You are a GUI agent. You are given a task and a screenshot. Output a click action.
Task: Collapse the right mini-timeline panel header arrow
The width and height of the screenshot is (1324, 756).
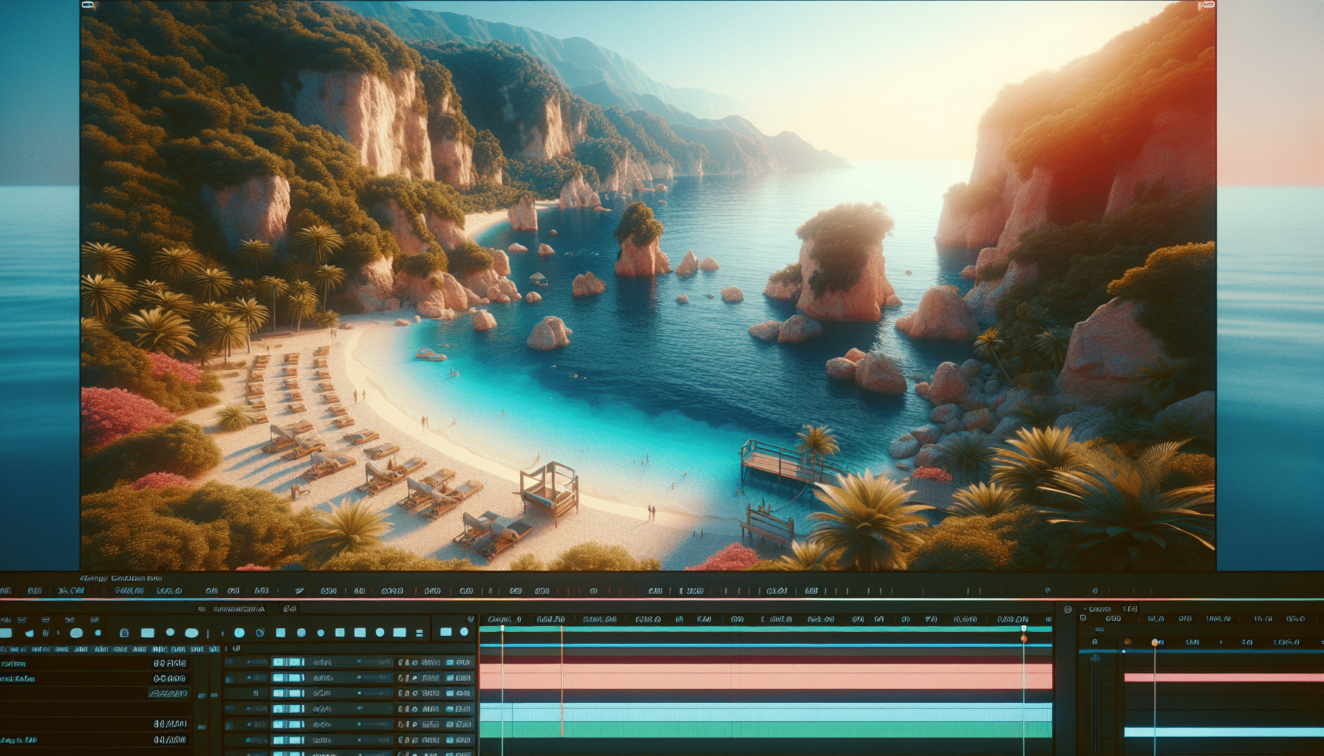1083,609
